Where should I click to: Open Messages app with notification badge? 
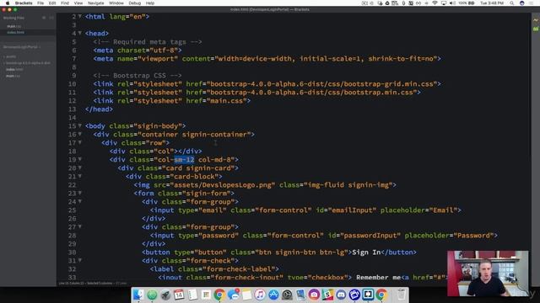pos(233,295)
